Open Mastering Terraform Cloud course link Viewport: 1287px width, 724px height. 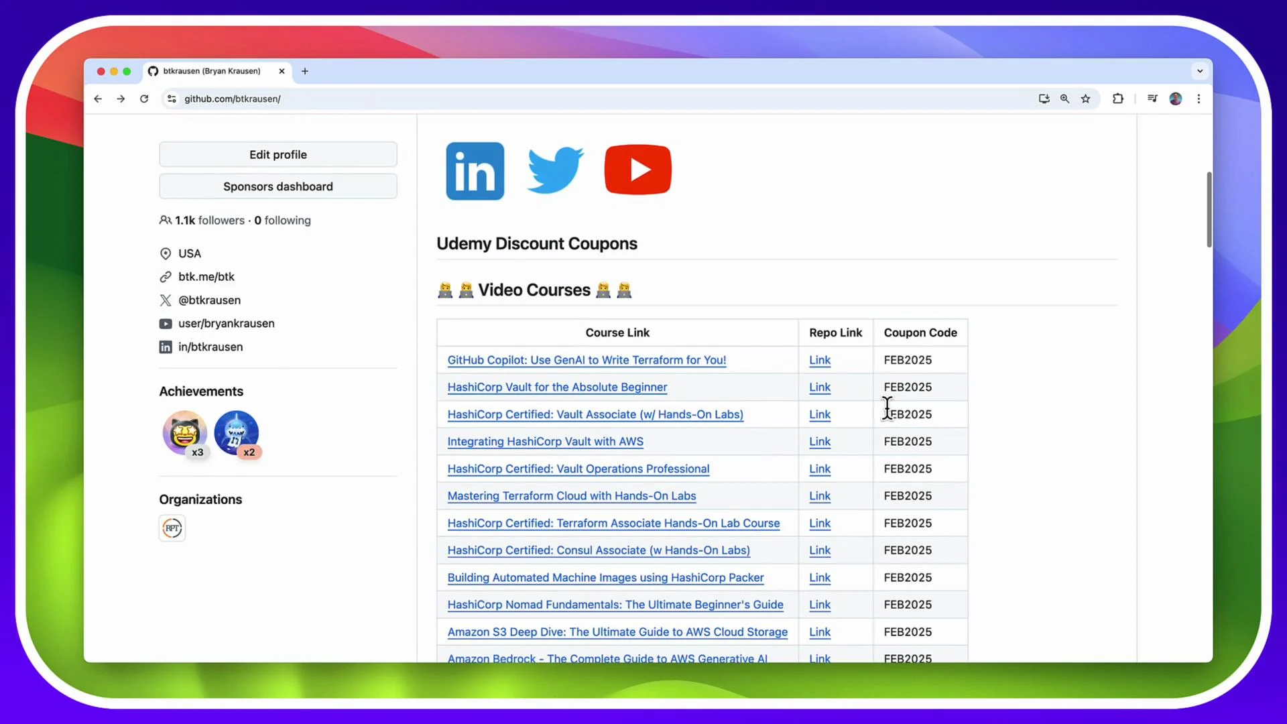tap(572, 495)
